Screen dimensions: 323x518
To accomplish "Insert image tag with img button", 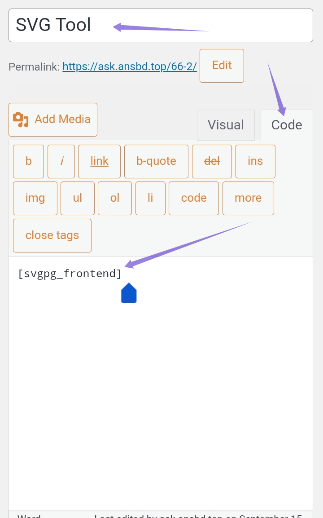I will [35, 198].
